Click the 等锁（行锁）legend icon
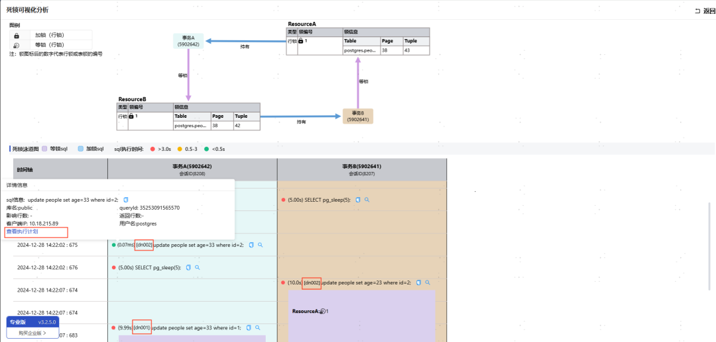 tap(17, 44)
